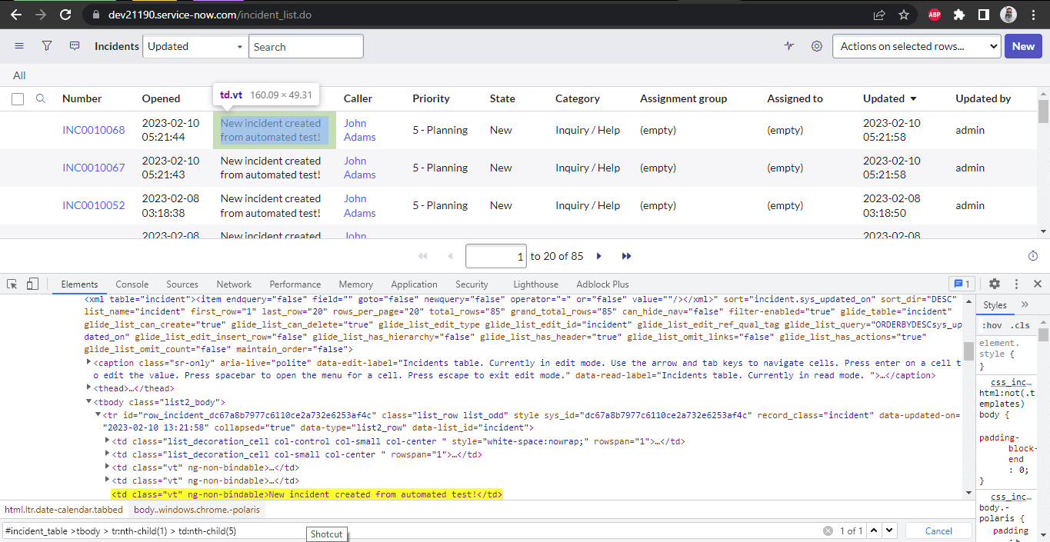Go to the last page of incidents
The width and height of the screenshot is (1050, 542).
coord(626,256)
